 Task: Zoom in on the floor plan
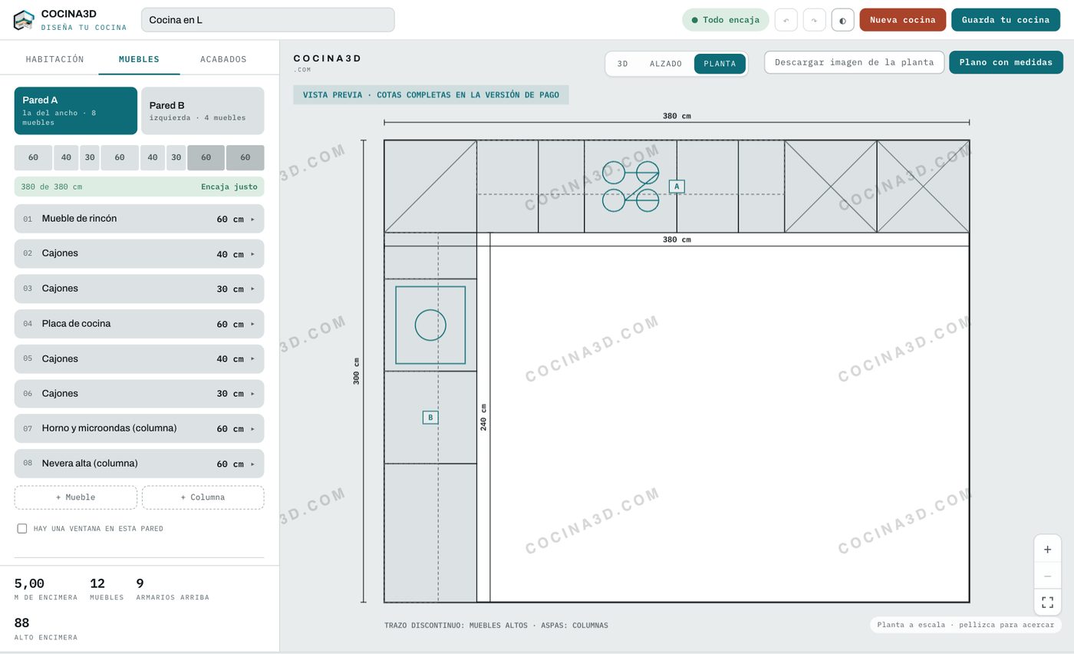pos(1047,550)
